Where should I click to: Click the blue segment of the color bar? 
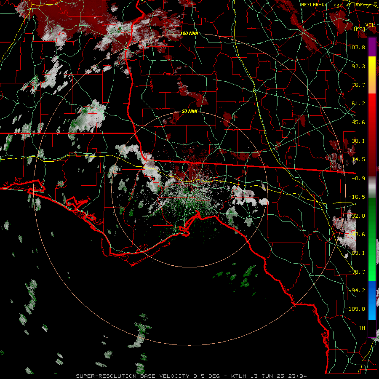372,300
